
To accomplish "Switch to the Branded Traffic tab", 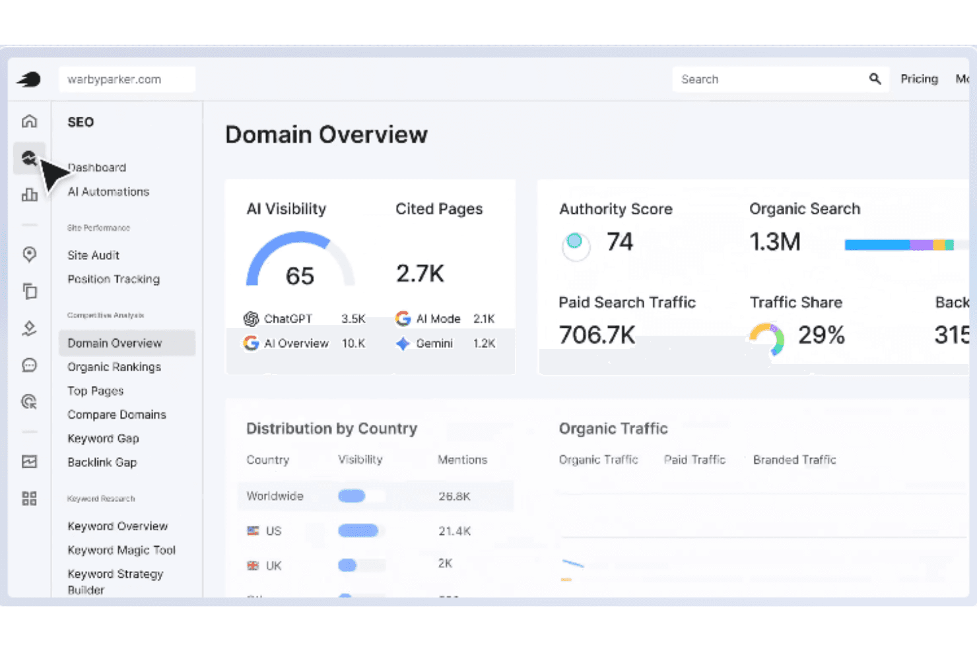I will [794, 460].
